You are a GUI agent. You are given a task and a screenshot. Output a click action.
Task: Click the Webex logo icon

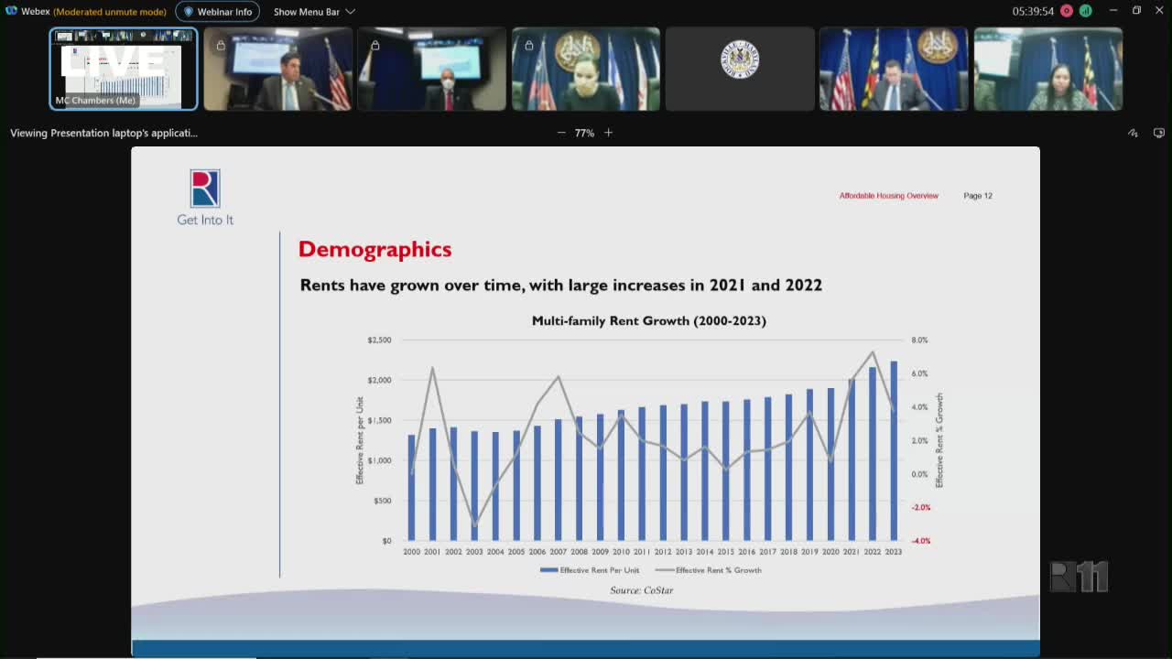11,11
